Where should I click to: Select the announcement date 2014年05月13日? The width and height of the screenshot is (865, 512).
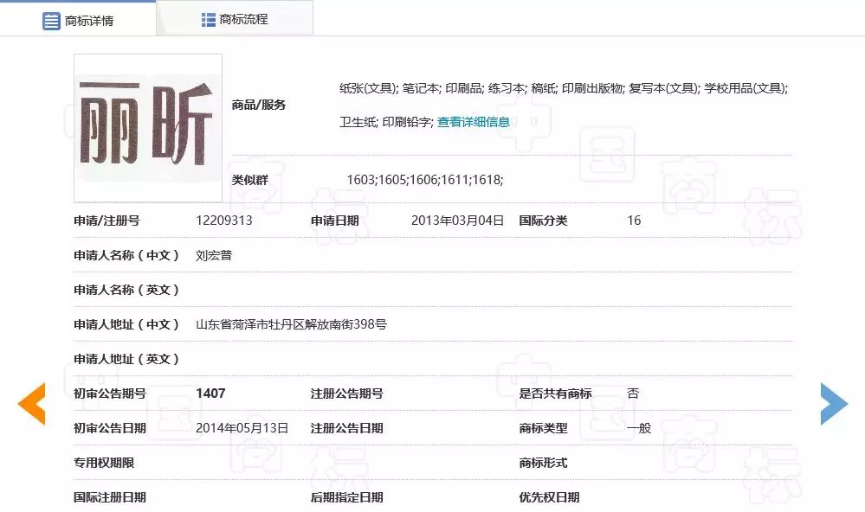tap(242, 428)
